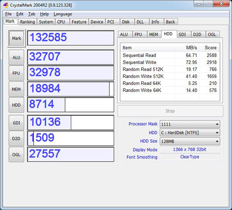Click the large Mark benchmark button
The image size is (232, 210).
click(x=16, y=38)
